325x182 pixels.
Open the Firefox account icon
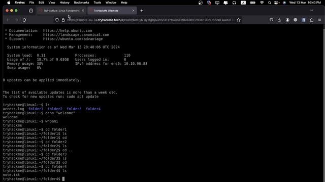(x=287, y=20)
